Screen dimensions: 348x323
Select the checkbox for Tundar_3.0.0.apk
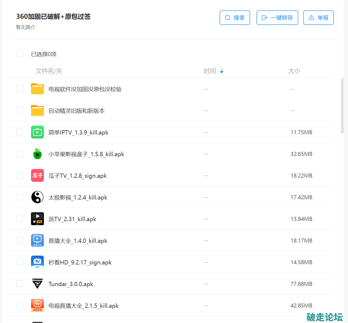click(x=20, y=284)
